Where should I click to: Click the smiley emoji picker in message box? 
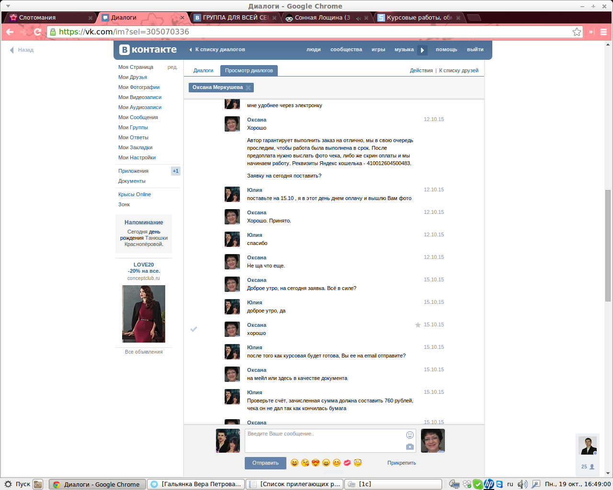click(x=409, y=435)
